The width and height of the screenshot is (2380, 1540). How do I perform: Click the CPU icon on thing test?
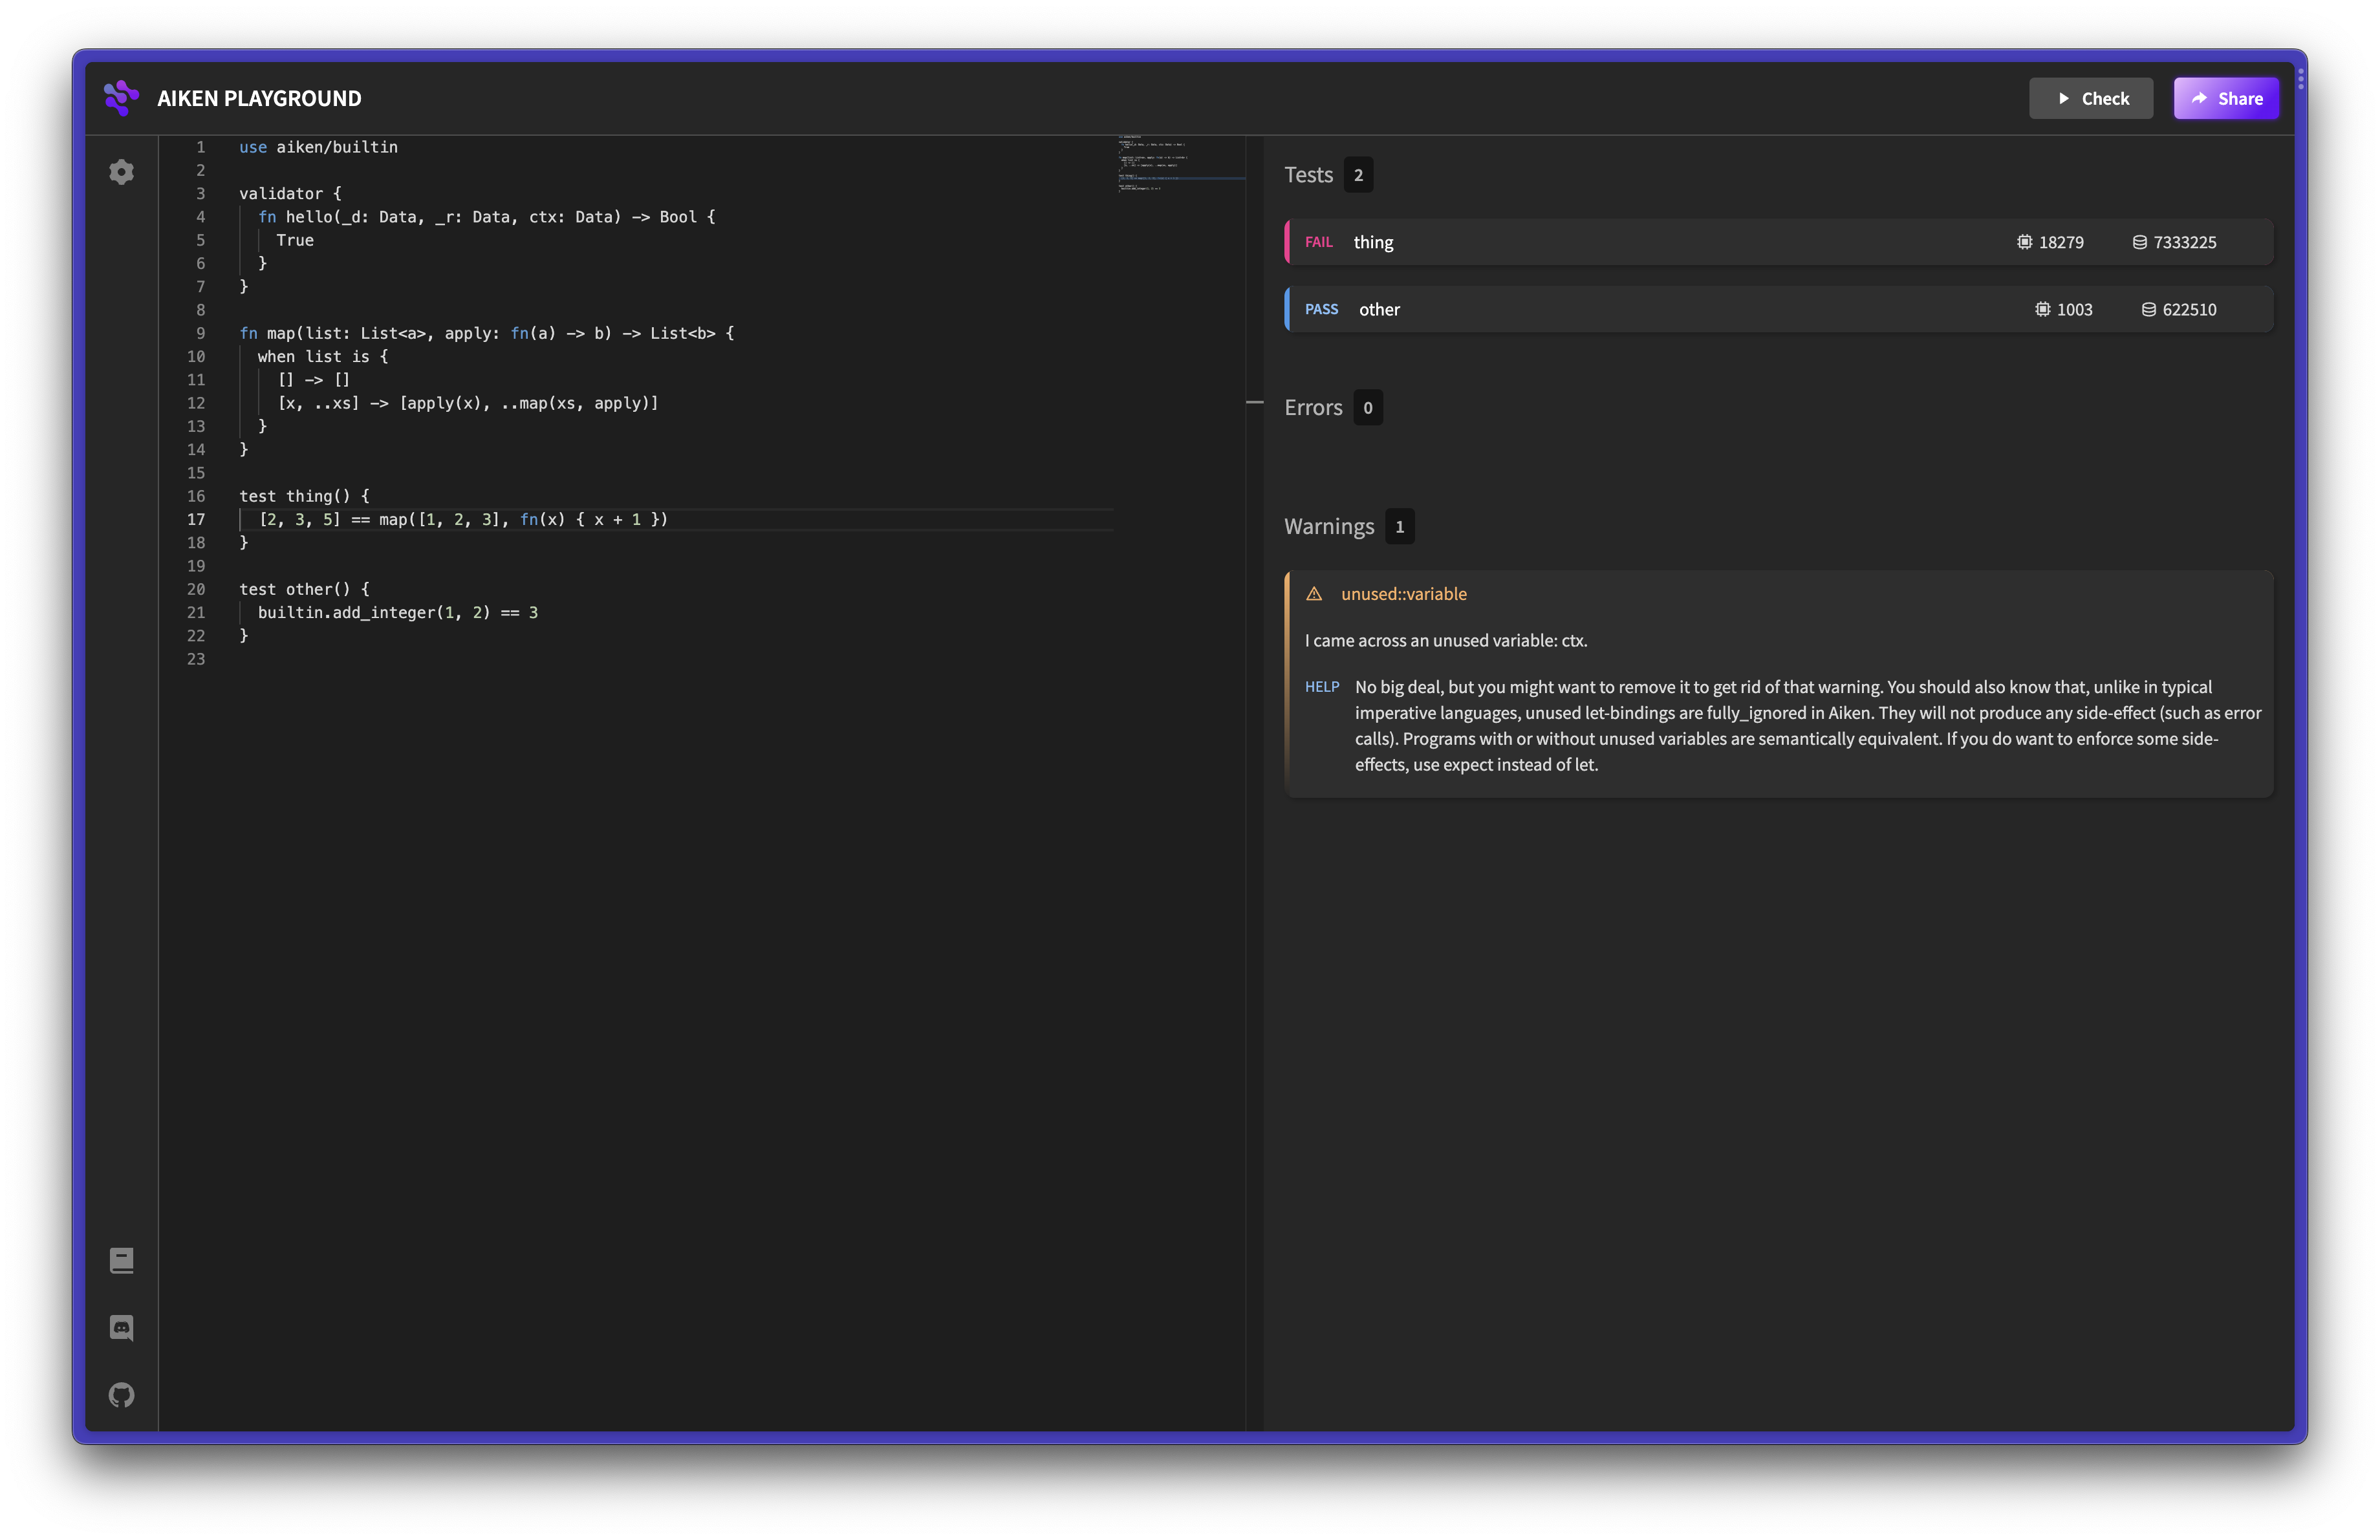click(x=2024, y=242)
